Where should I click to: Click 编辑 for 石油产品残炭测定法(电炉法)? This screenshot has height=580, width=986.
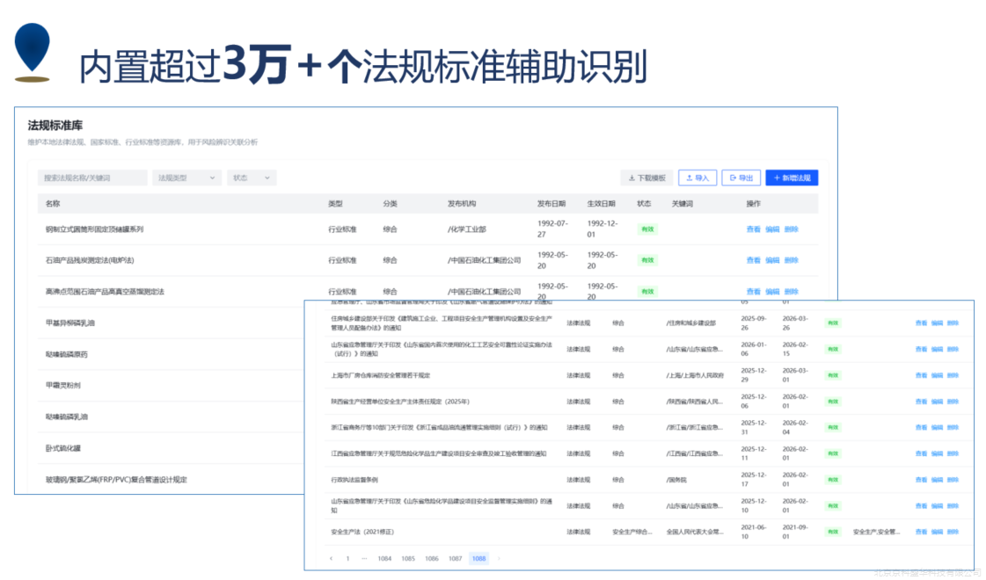point(772,260)
